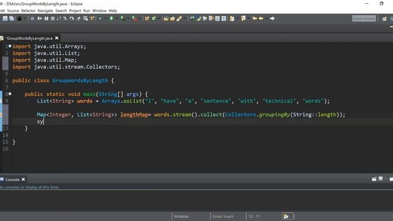Click the Suspend (pause) debug icon
The height and width of the screenshot is (221, 393).
pyautogui.click(x=47, y=18)
